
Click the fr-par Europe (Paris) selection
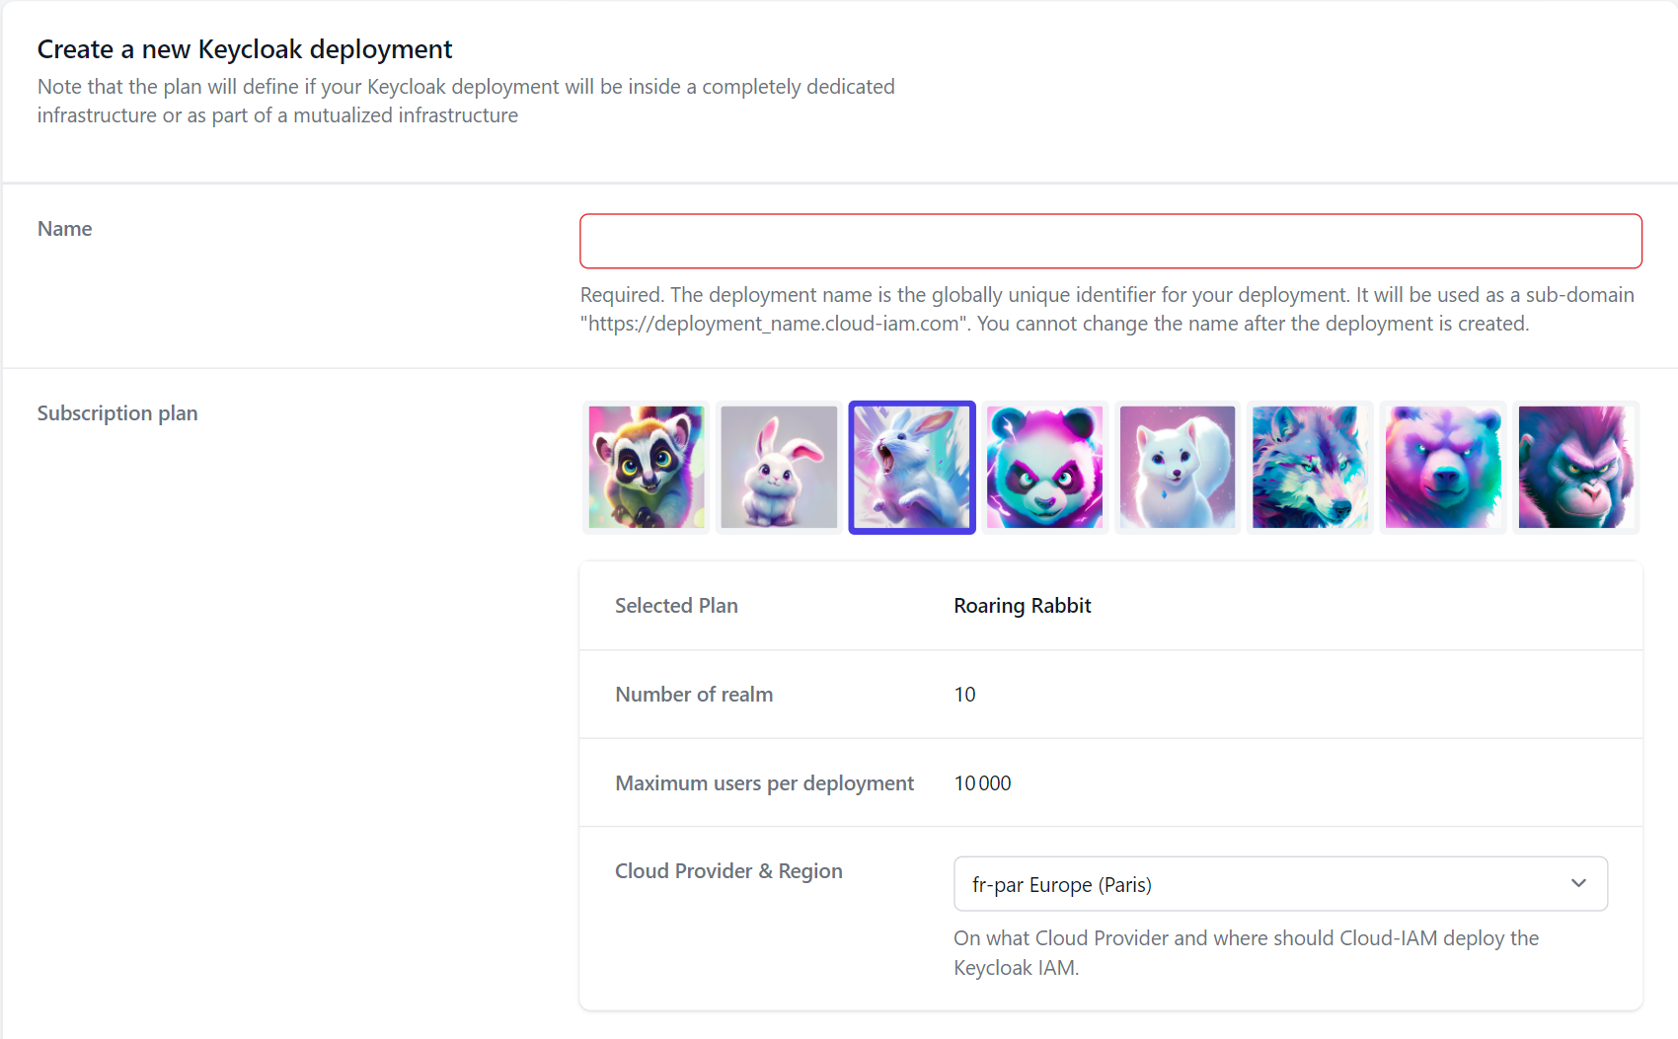click(1062, 885)
